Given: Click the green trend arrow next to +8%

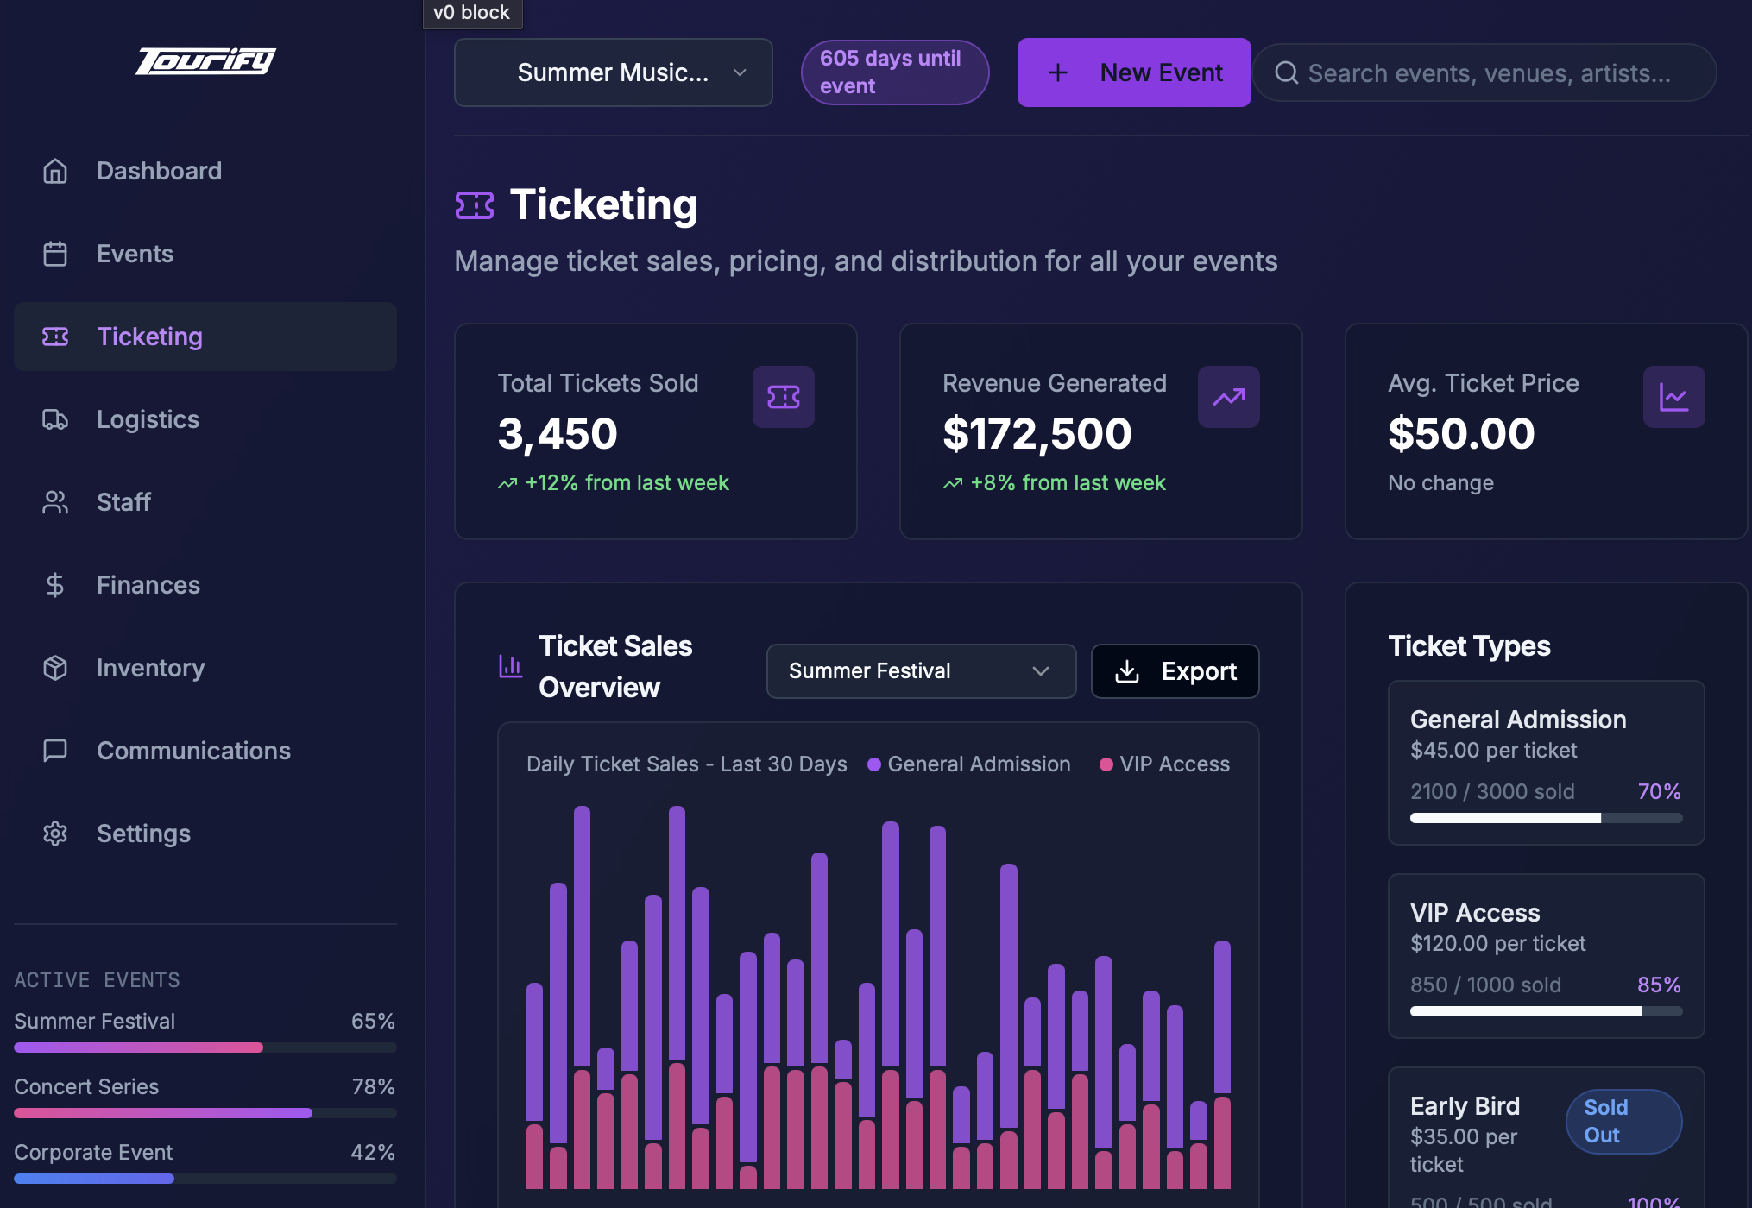Looking at the screenshot, I should coord(953,483).
